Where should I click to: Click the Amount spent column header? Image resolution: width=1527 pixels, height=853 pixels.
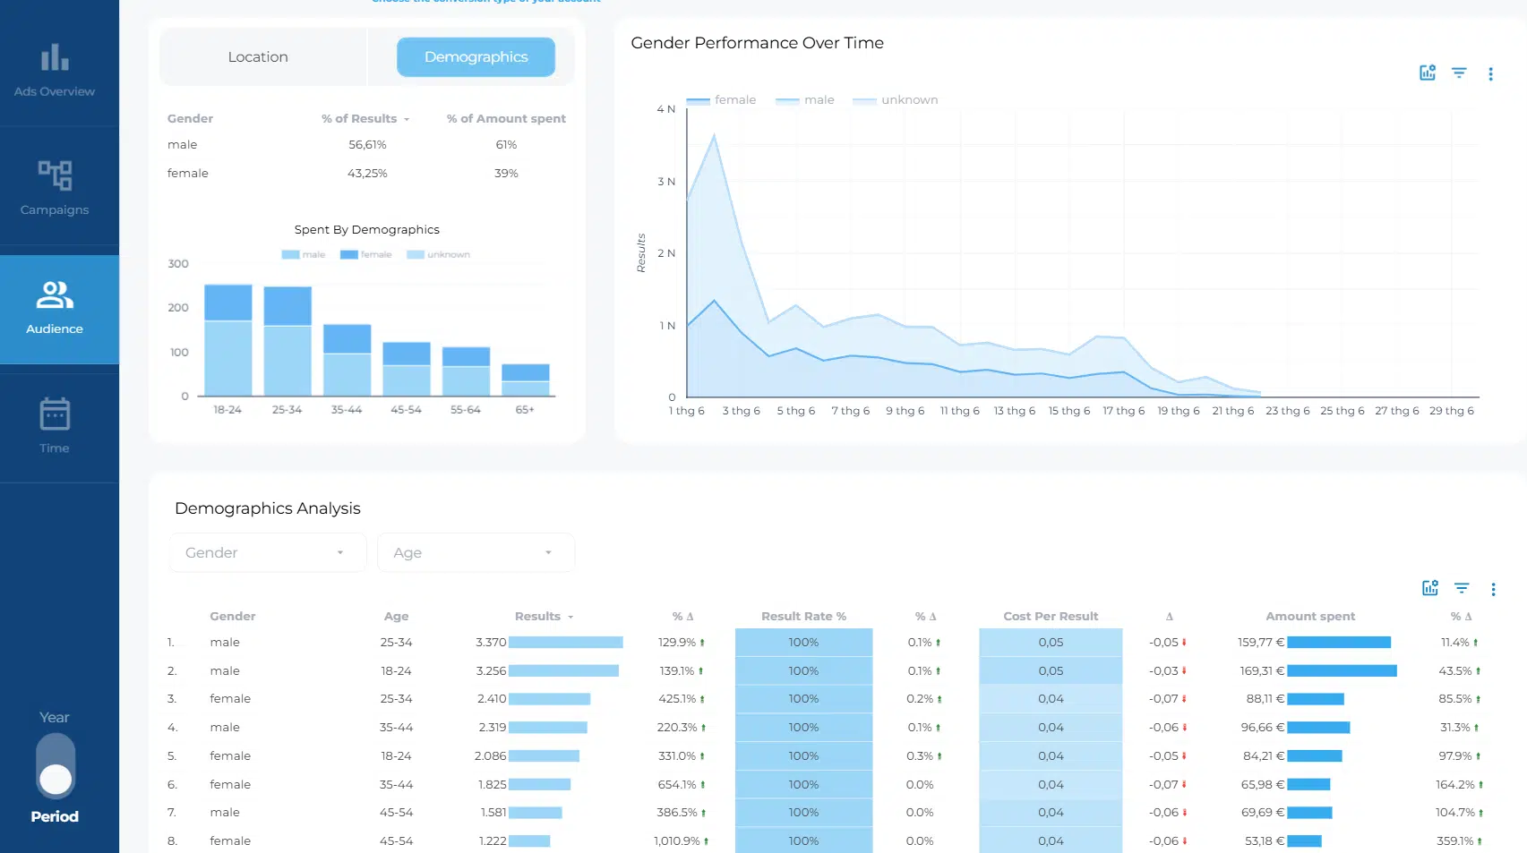click(1309, 617)
